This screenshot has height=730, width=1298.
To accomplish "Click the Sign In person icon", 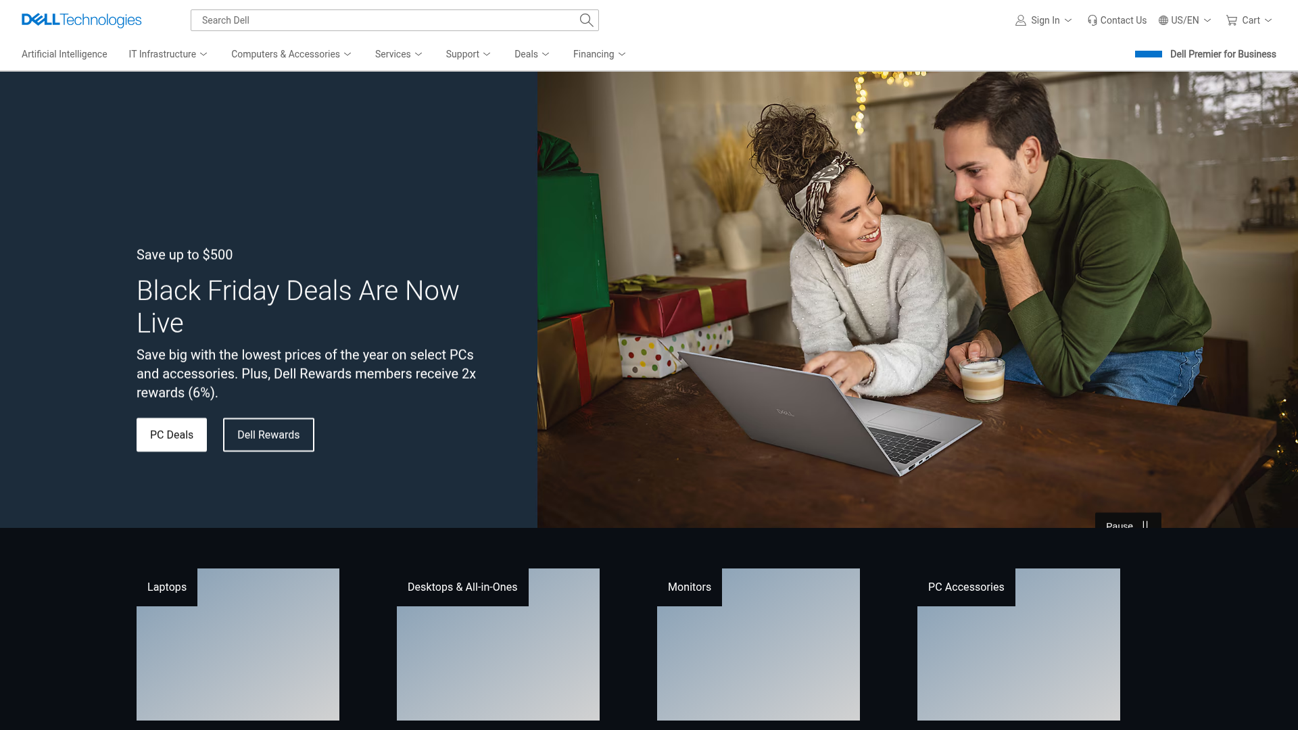I will (x=1020, y=20).
